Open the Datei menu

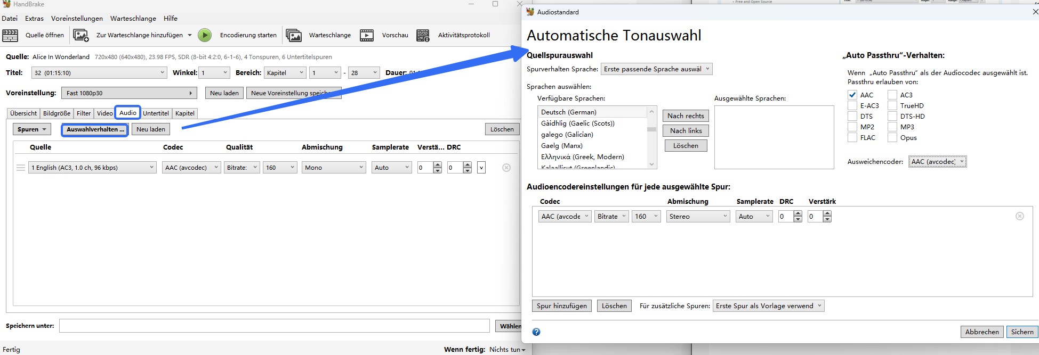coord(10,19)
